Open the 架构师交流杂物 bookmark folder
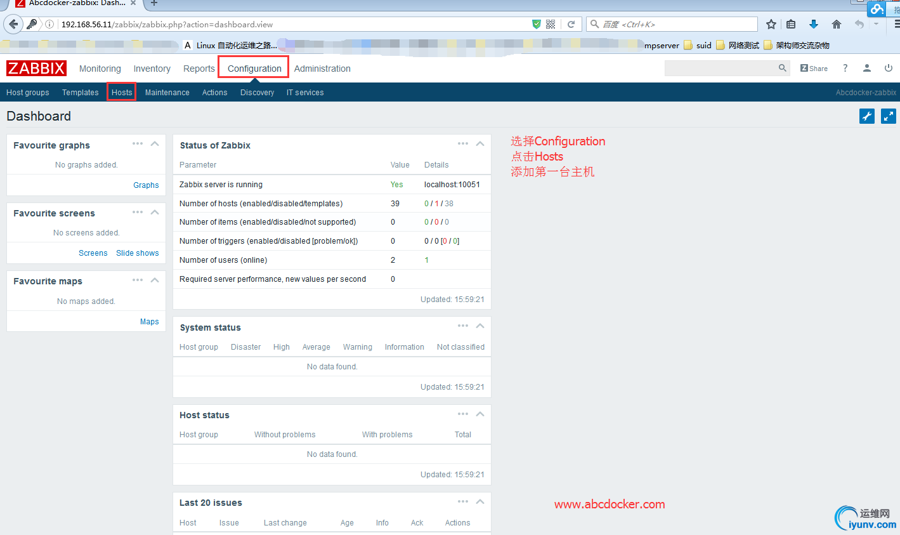 coord(797,46)
